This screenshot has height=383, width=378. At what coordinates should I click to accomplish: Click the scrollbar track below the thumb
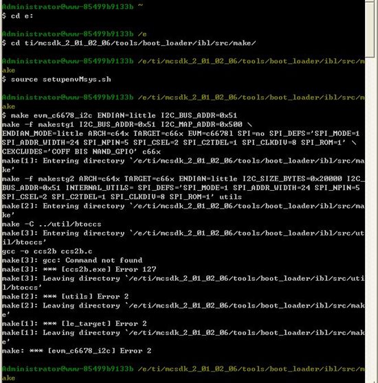(370, 220)
